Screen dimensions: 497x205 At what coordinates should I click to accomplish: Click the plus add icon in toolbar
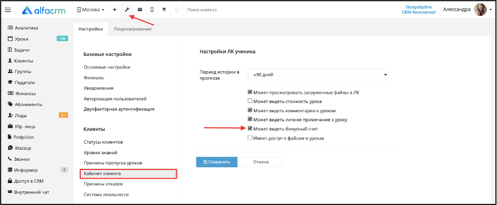click(x=115, y=10)
